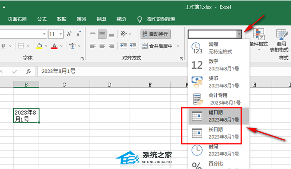Click the 操作说明搜索 search box

tap(161, 19)
